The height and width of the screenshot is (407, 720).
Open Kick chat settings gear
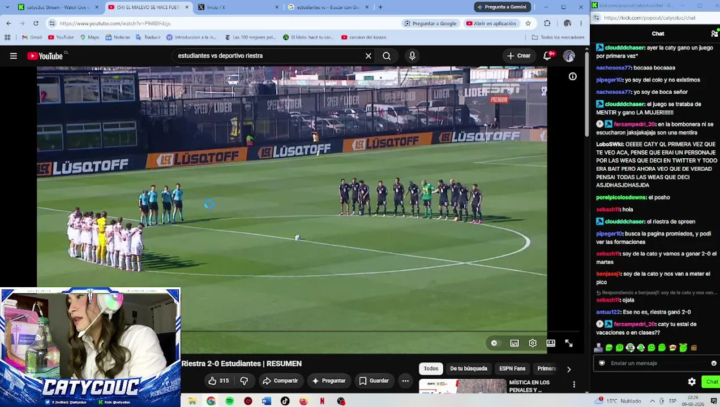(692, 382)
